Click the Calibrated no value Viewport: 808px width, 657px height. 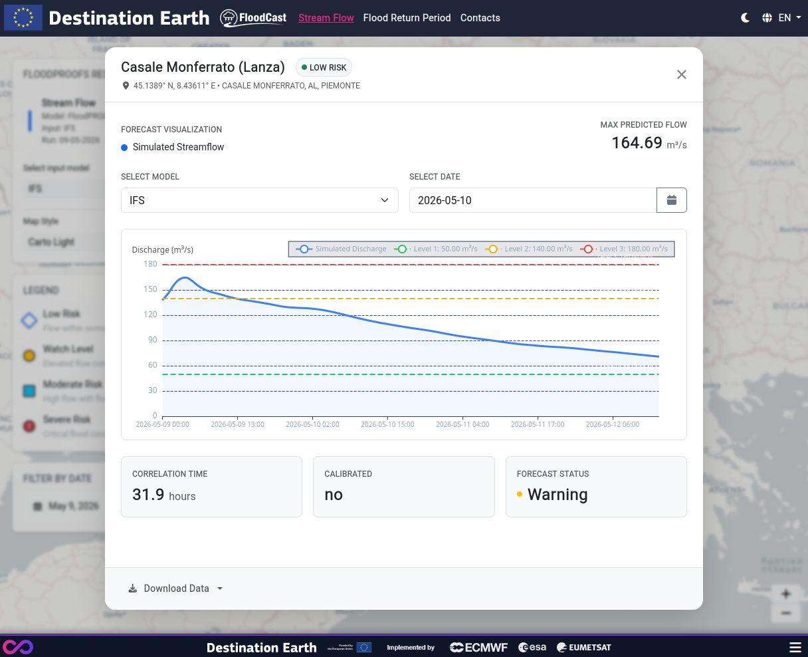tap(334, 495)
